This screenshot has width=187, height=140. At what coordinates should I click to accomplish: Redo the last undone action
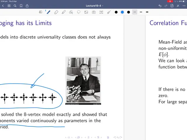[x=166, y=6]
